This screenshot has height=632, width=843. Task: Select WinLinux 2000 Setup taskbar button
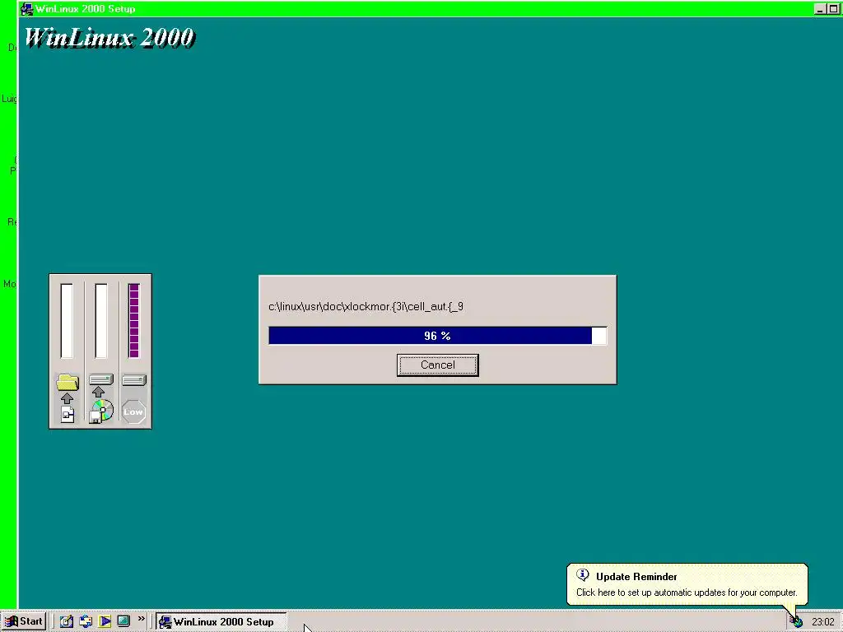(221, 622)
